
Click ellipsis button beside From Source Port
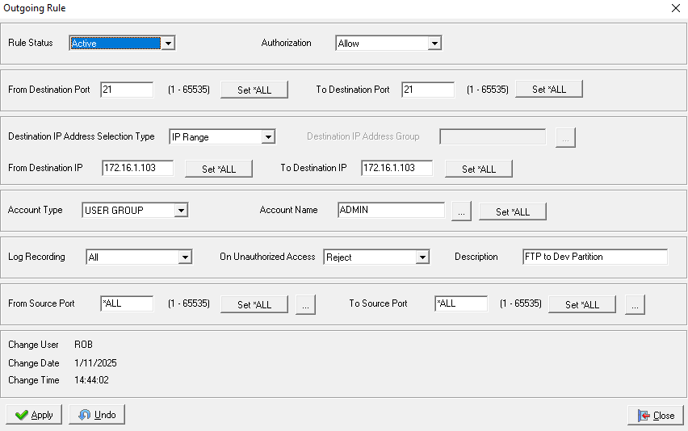[x=304, y=304]
